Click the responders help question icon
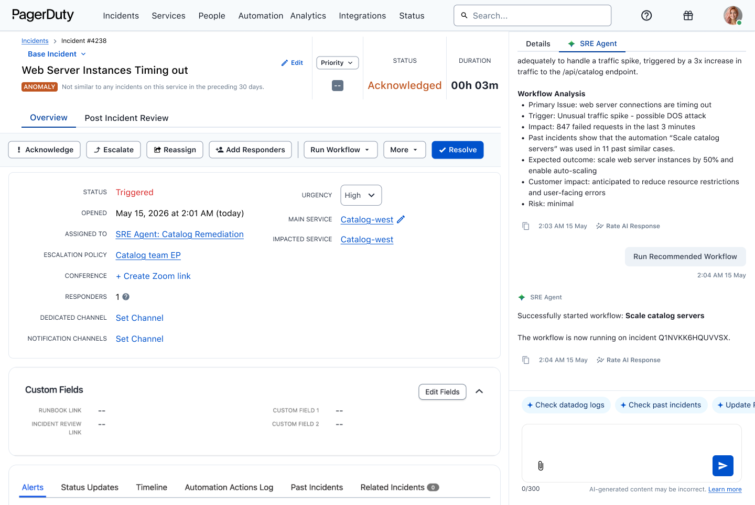 126,297
